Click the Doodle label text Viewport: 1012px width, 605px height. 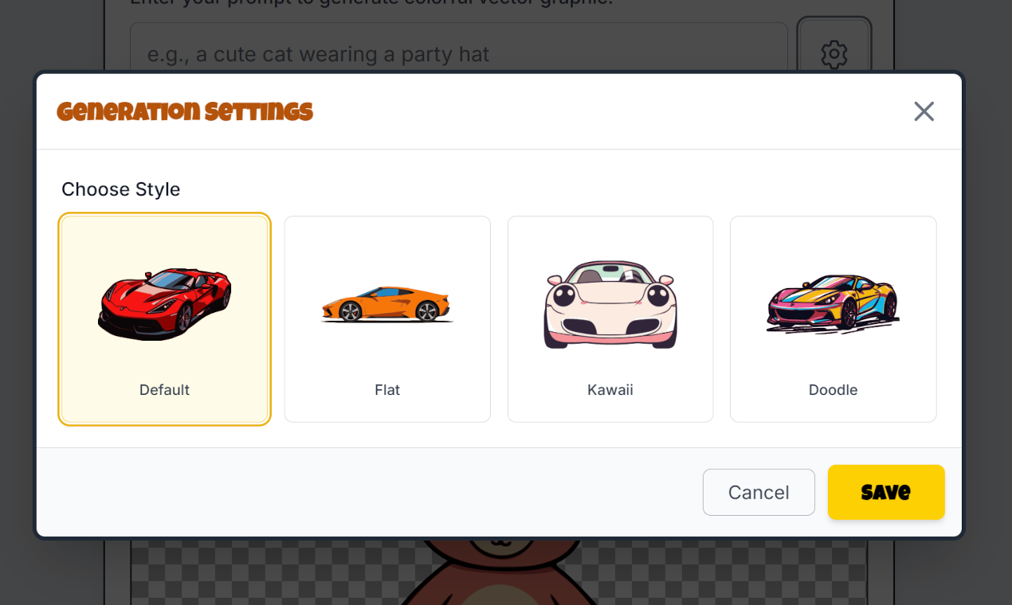tap(834, 390)
